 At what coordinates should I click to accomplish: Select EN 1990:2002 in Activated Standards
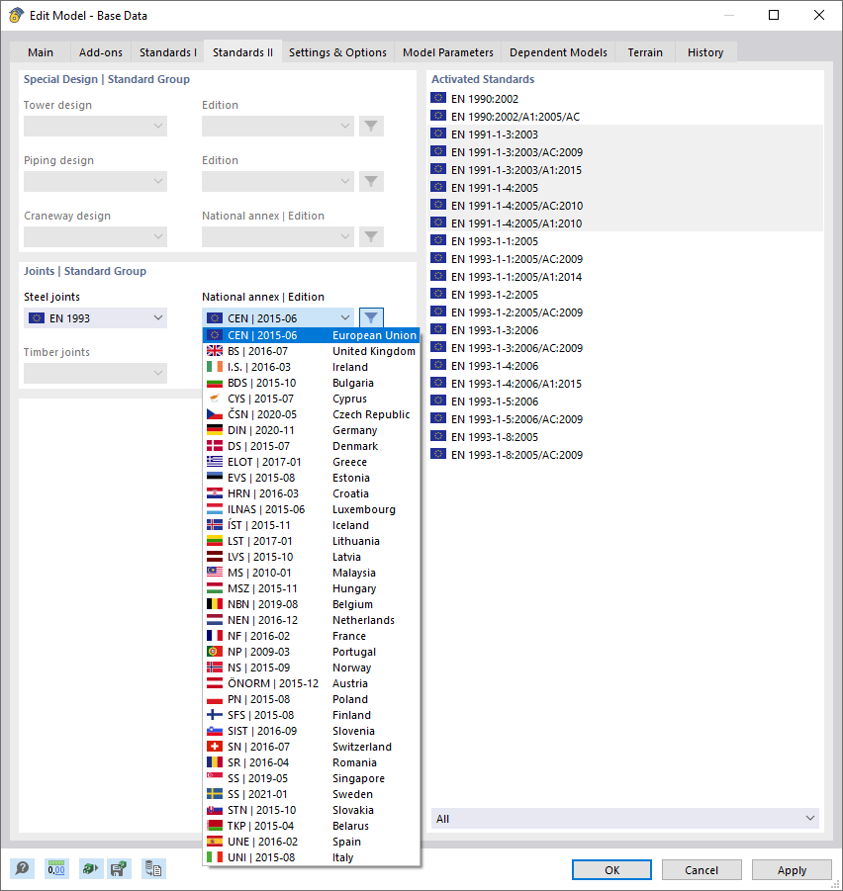(625, 99)
